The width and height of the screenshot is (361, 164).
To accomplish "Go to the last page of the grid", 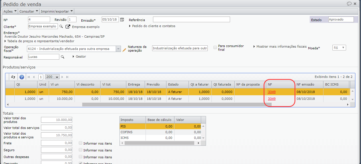I will (x=68, y=77).
